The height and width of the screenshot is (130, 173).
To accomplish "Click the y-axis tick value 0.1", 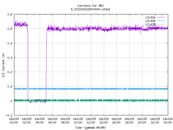I will [x=10, y=86].
